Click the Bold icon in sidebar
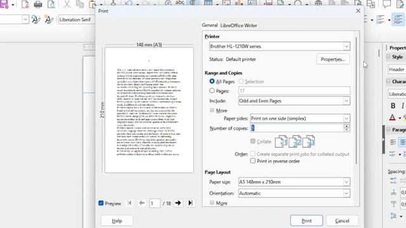The height and width of the screenshot is (228, 406). pyautogui.click(x=393, y=106)
